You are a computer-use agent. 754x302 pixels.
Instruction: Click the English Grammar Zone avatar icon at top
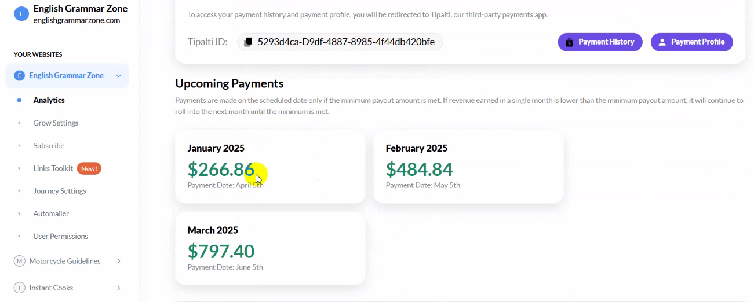click(21, 14)
